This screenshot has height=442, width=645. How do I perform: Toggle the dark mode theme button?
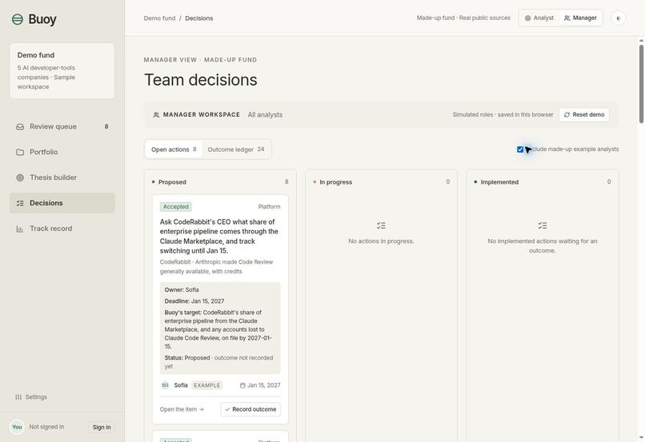[619, 18]
